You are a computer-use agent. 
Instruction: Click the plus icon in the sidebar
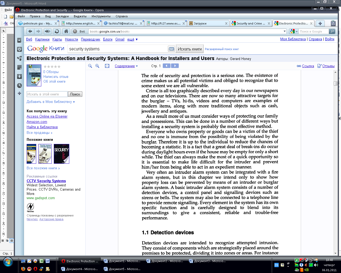pos(19,93)
